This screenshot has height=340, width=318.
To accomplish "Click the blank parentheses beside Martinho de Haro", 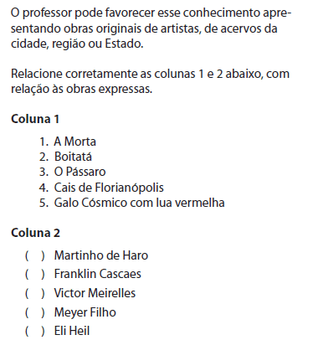I will pyautogui.click(x=35, y=255).
